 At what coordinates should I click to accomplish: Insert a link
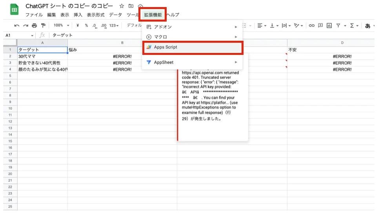(312, 25)
